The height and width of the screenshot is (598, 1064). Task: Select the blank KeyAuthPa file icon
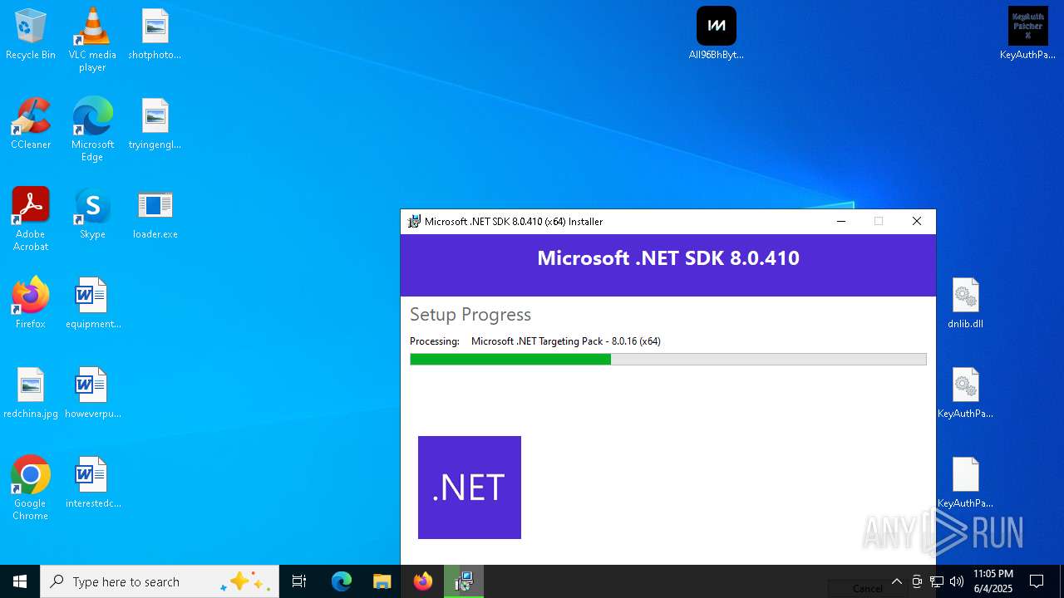pyautogui.click(x=965, y=483)
